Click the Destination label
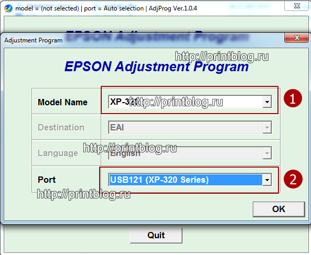Screen dimensions: 311x255 tap(61, 128)
